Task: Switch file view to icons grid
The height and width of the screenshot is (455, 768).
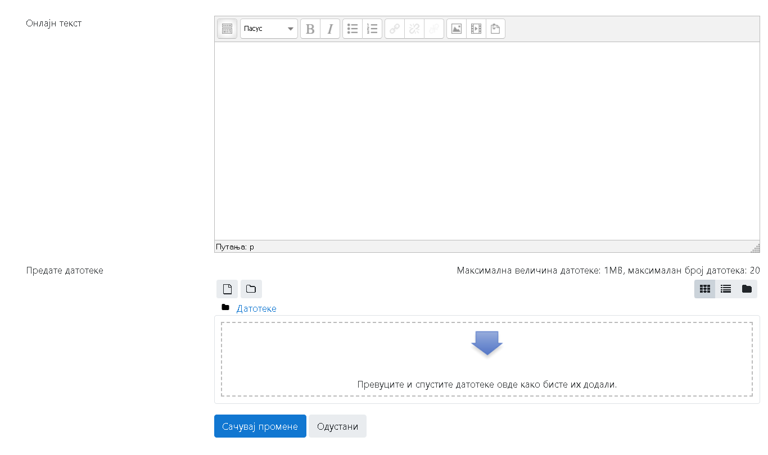Action: pyautogui.click(x=705, y=289)
